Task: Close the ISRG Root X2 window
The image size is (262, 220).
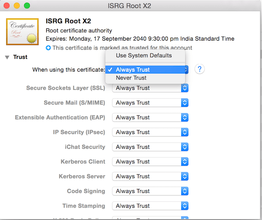Action: pos(7,6)
